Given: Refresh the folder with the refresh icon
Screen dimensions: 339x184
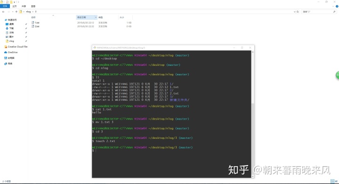Looking at the screenshot, I should (x=298, y=12).
